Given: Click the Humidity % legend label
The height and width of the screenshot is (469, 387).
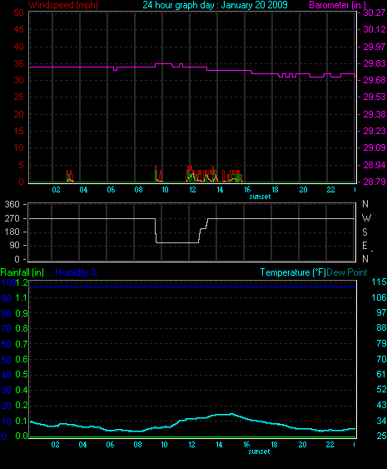Looking at the screenshot, I should coord(77,272).
